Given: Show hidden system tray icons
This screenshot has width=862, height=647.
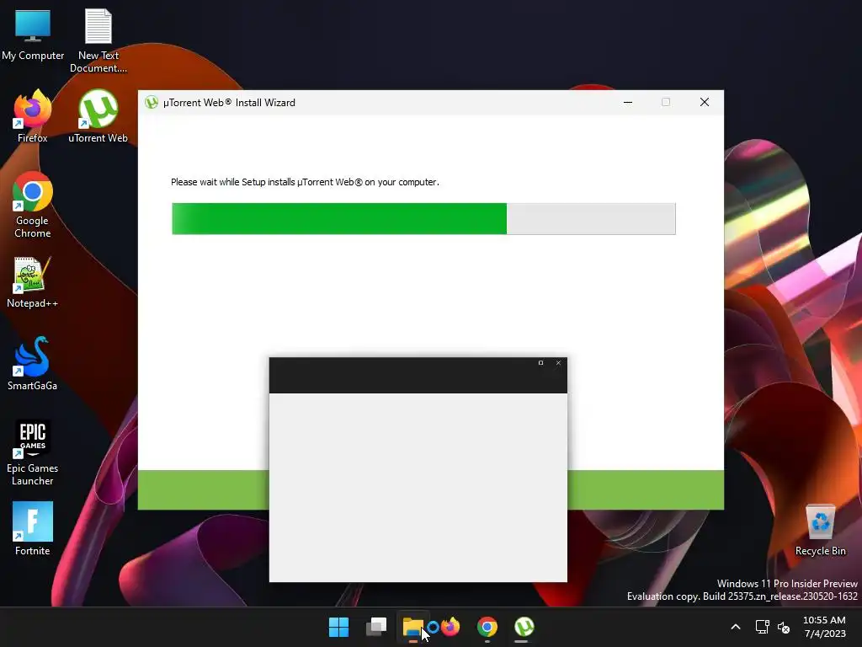Looking at the screenshot, I should coord(736,627).
